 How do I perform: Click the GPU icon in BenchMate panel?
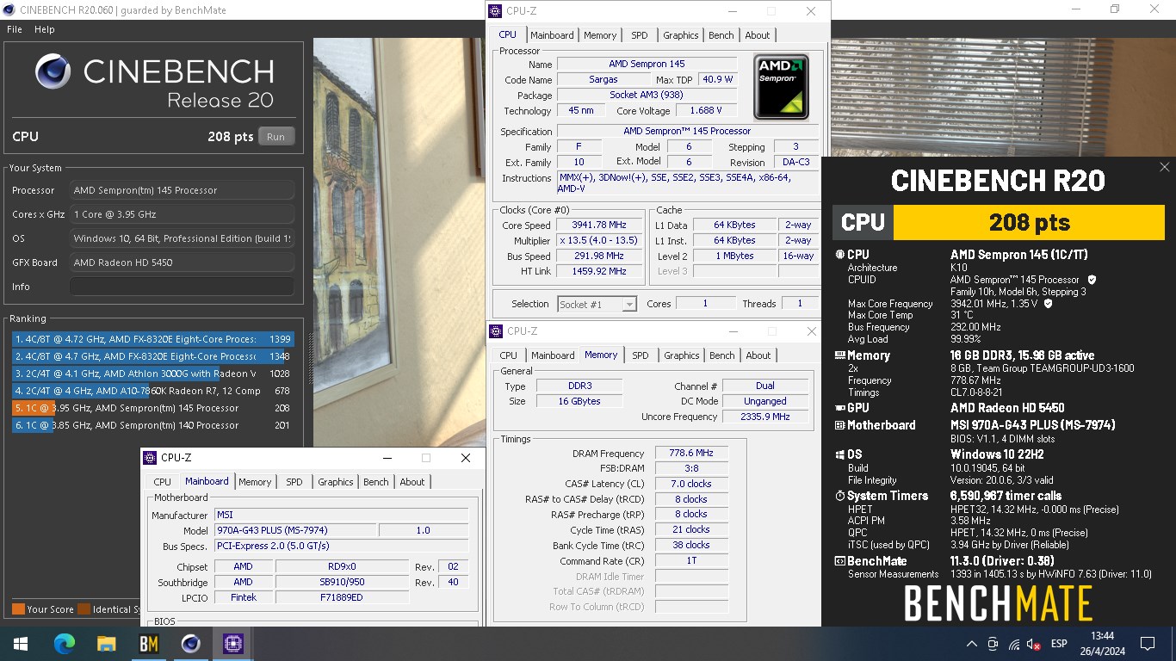(840, 408)
